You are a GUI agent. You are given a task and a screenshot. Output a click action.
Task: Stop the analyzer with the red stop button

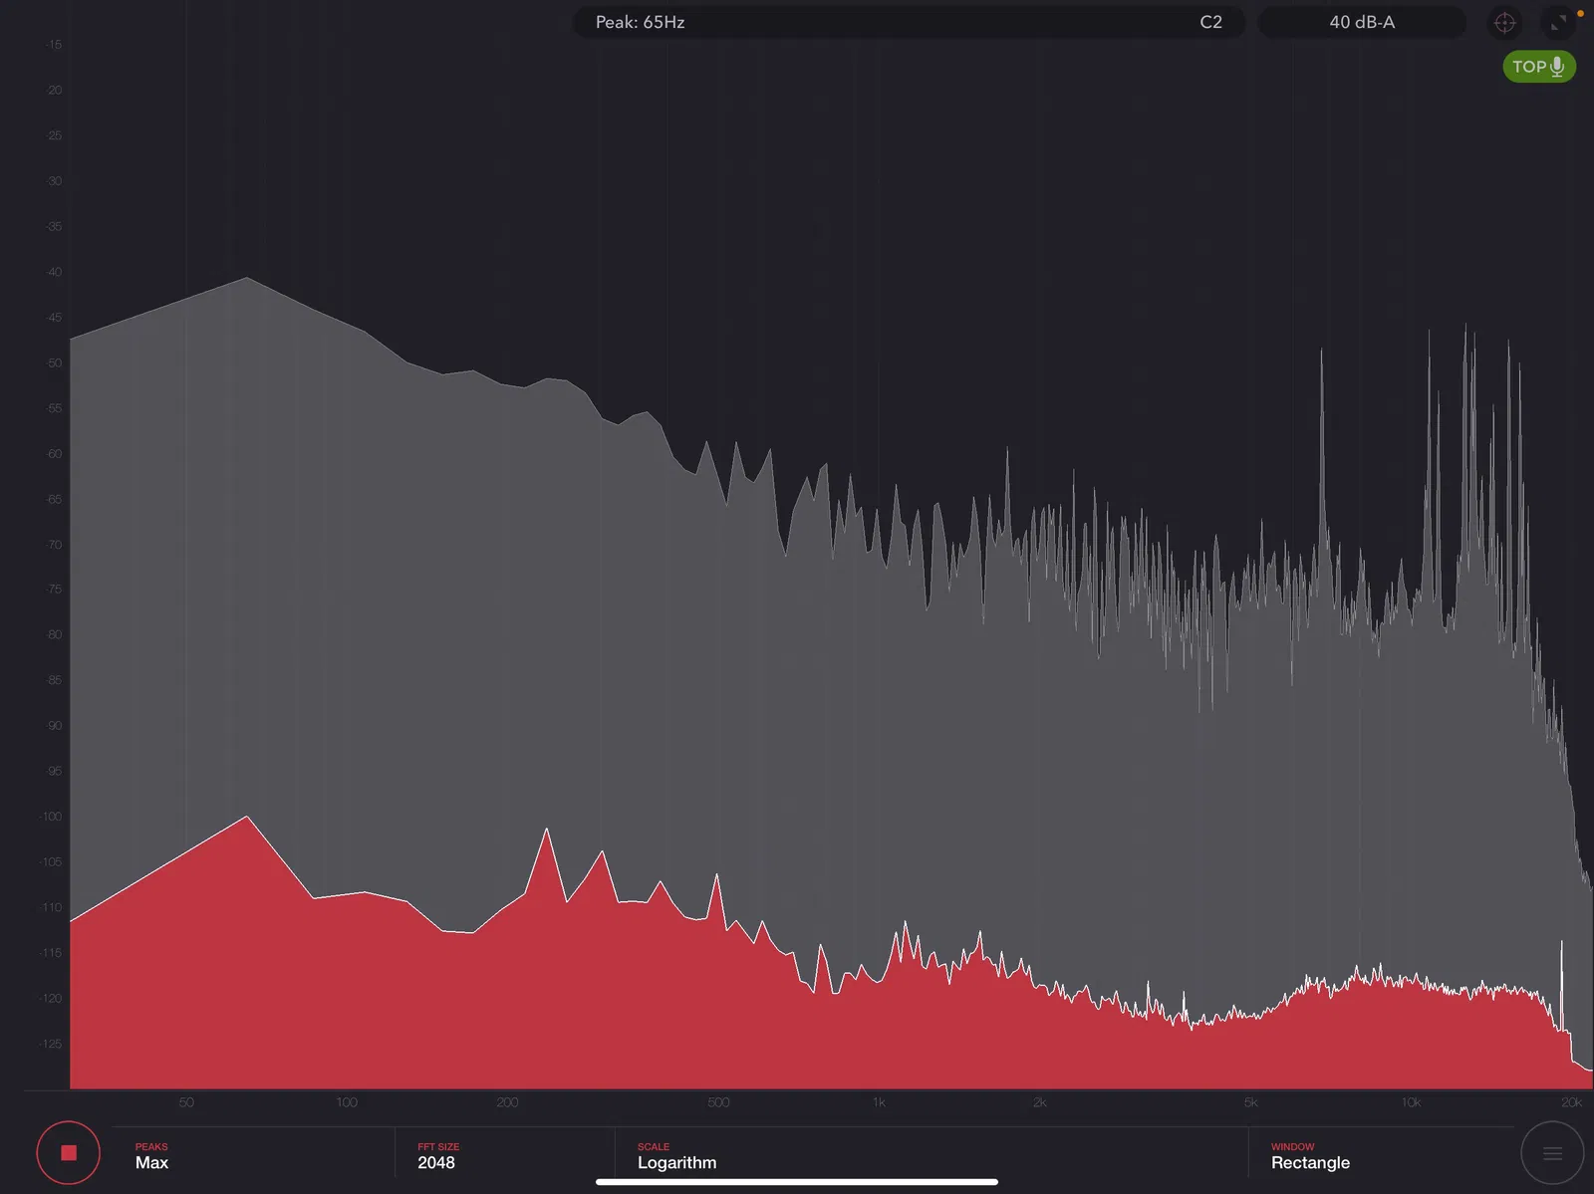point(69,1153)
